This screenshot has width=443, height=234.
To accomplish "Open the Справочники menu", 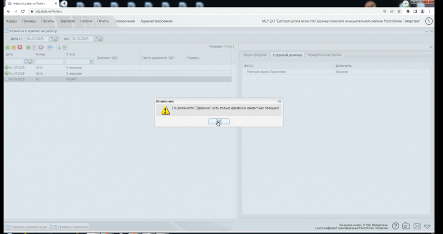I will click(x=125, y=21).
